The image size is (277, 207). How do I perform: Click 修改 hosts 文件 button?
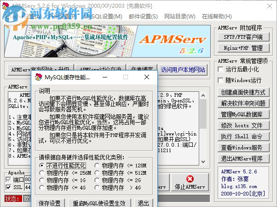[243, 125]
